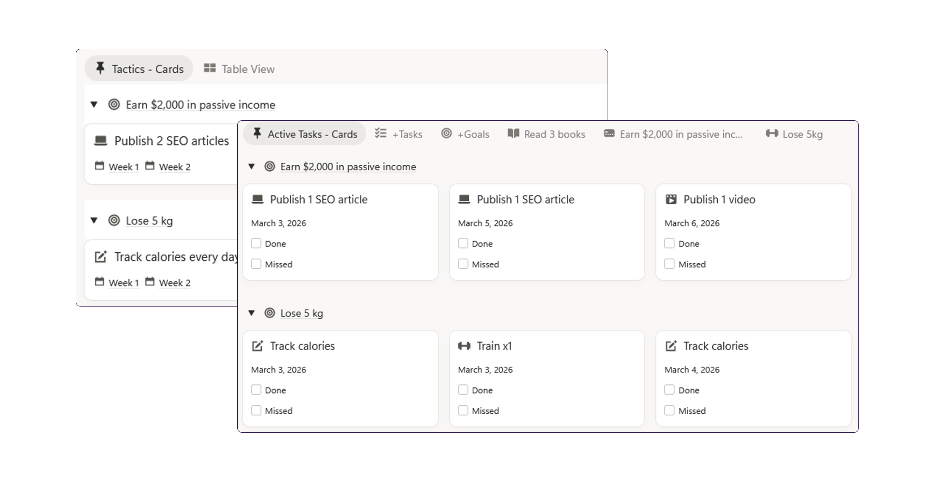Collapse Earn $2,000 group in Tactics panel
The width and height of the screenshot is (948, 497).
coord(94,104)
